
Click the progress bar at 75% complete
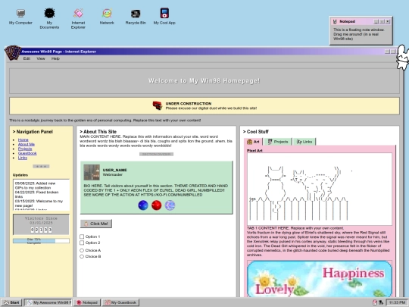[x=41, y=241]
